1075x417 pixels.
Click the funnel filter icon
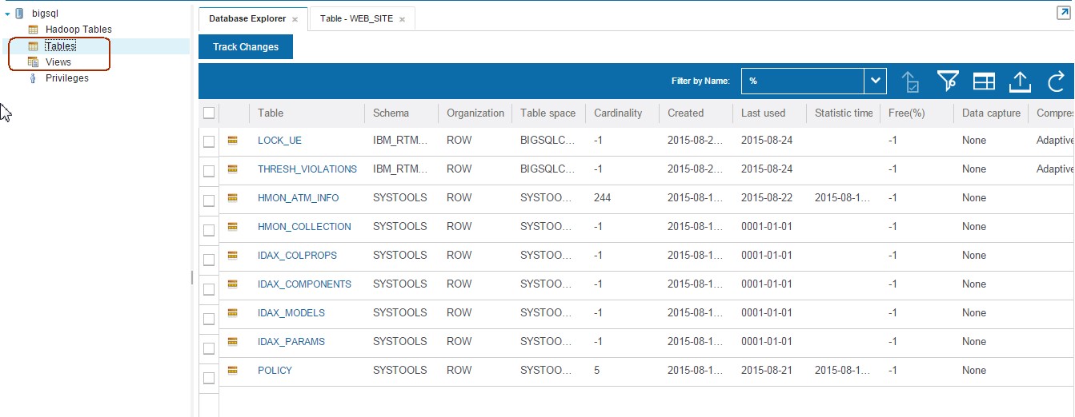point(948,81)
